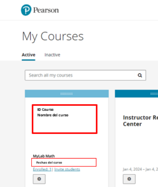Viewport: 158px width, 187px height.
Task: Click the Pearson wordmark text
Action: coord(46,10)
